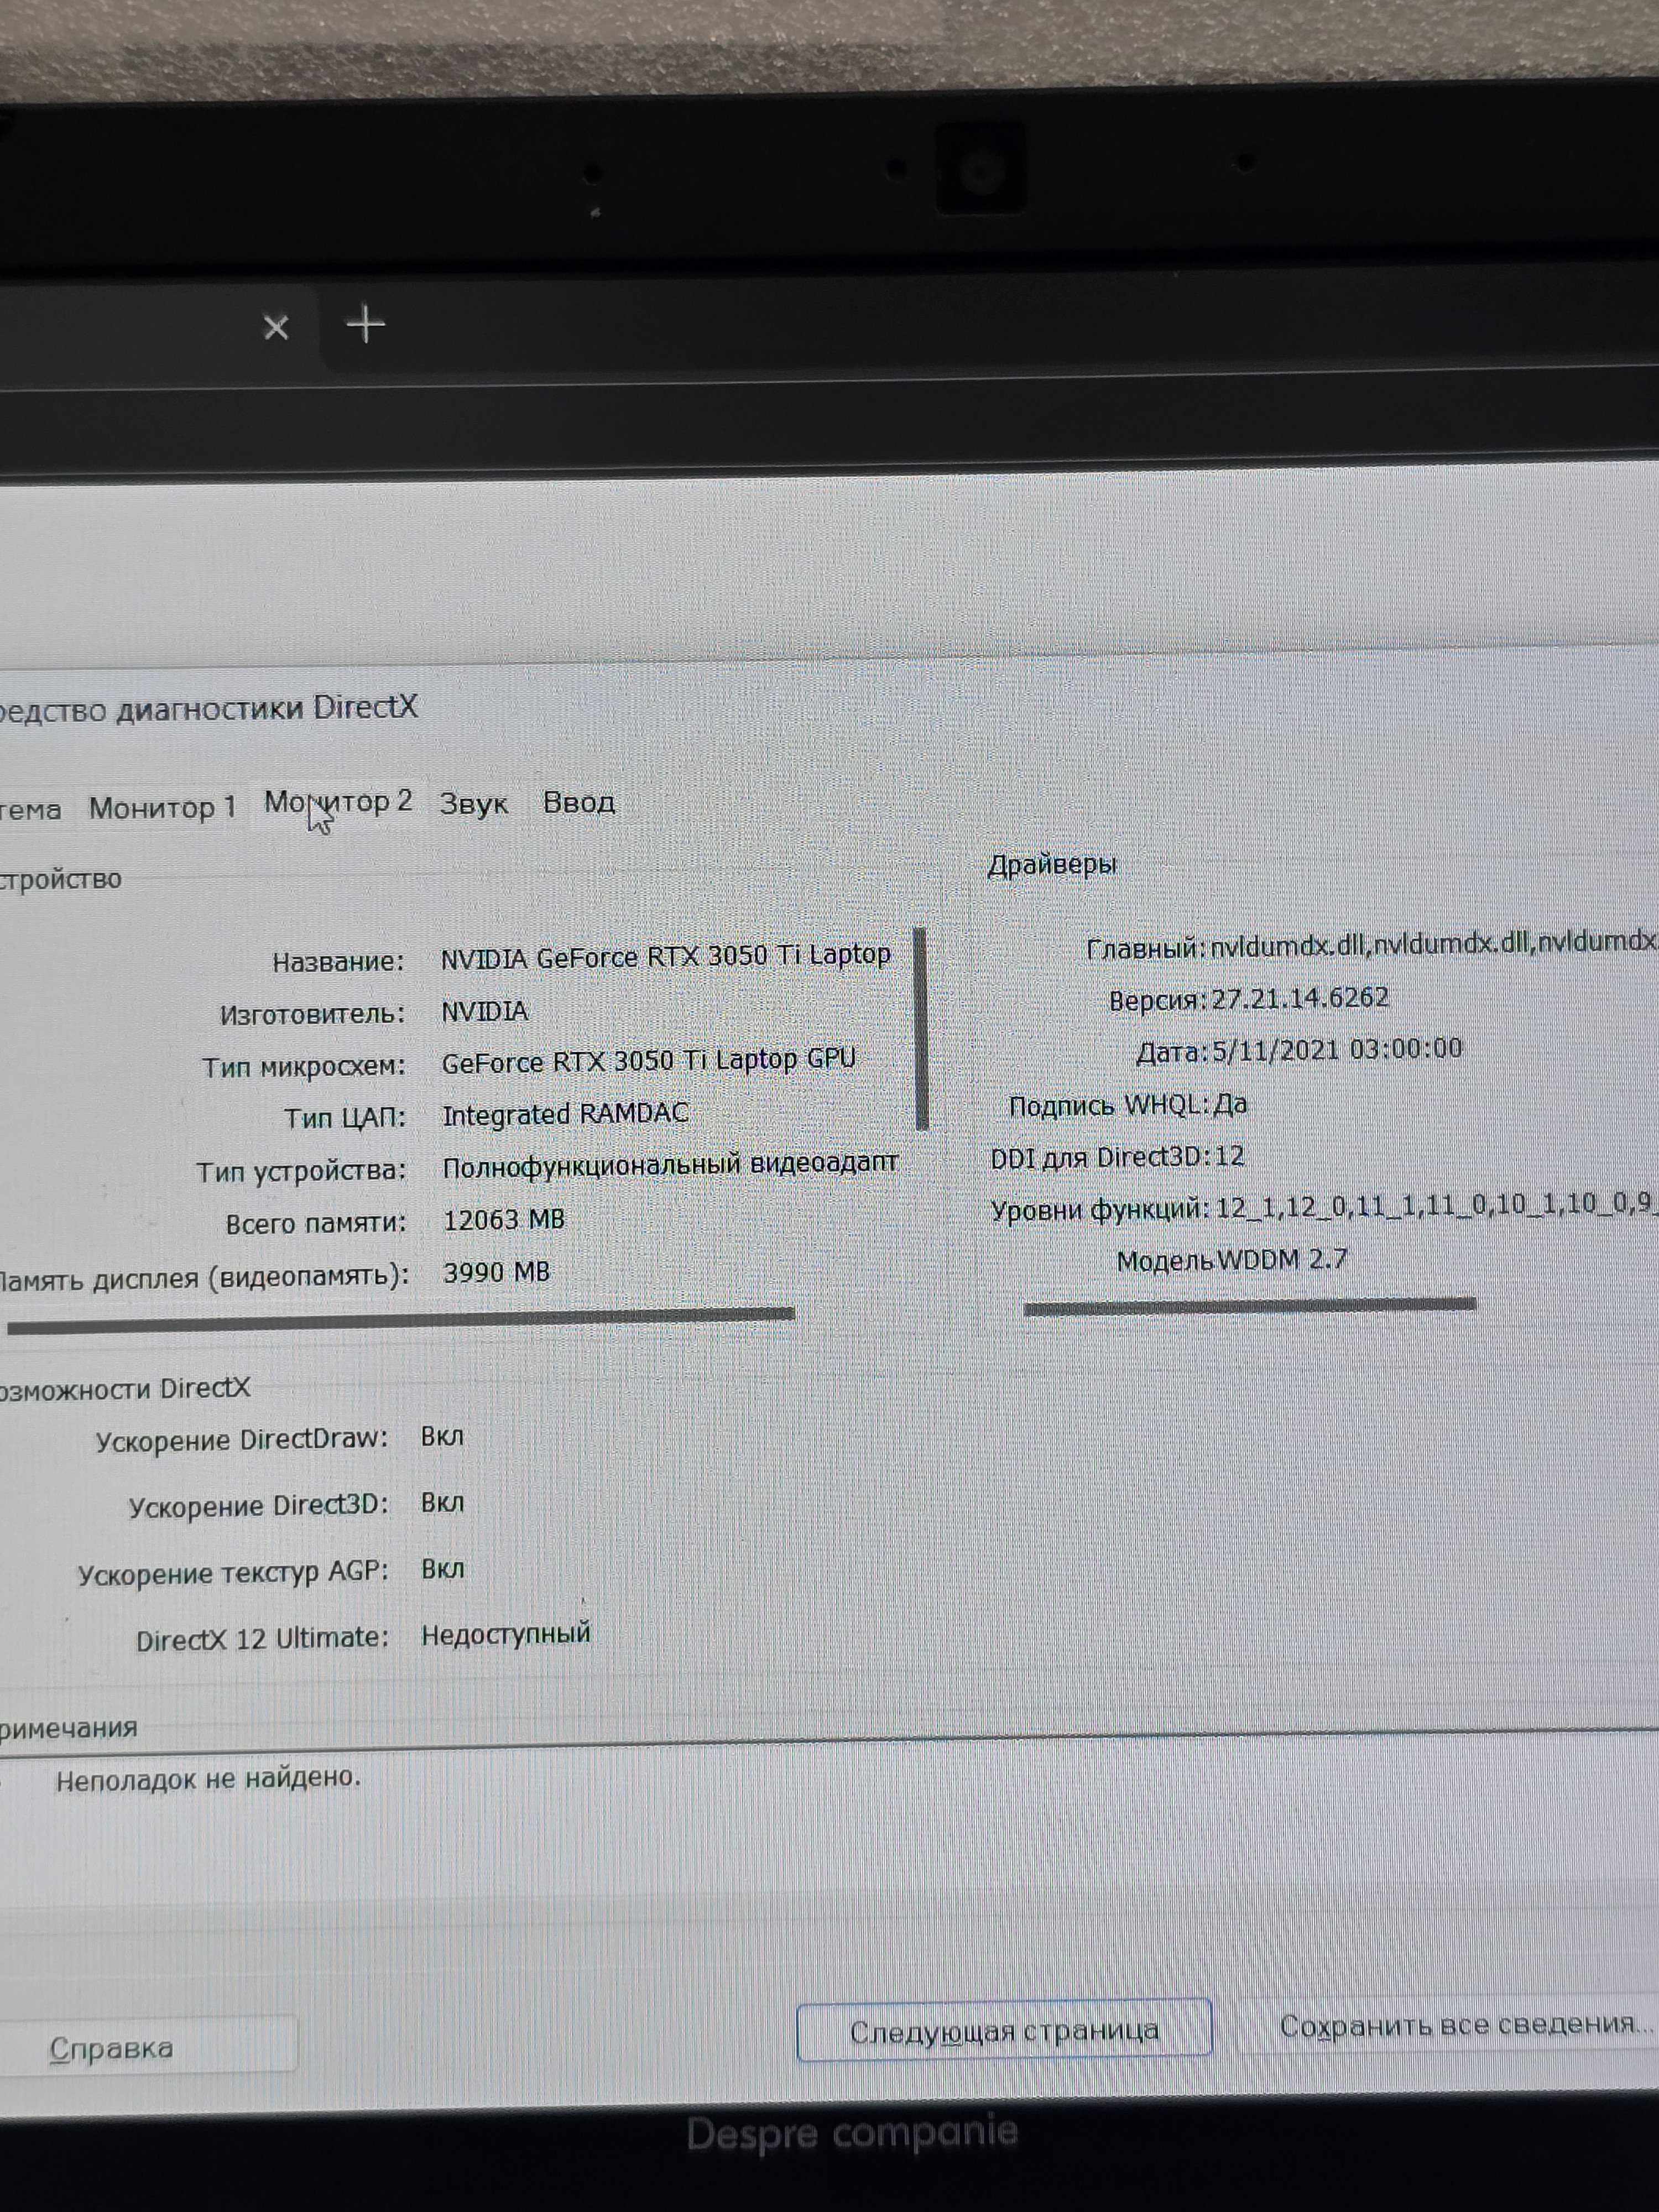Screen dimensions: 1659x2212
Task: Click the 3990 MB video memory value
Action: (x=496, y=1272)
